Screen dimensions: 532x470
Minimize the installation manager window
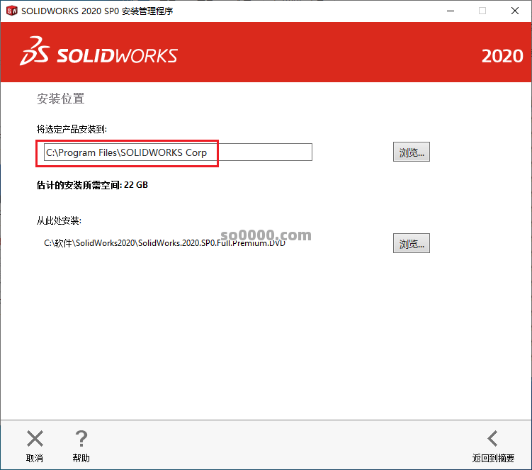coord(451,11)
